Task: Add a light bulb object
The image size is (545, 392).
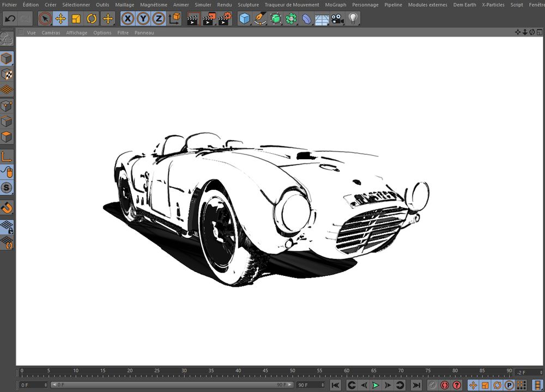Action: click(x=353, y=19)
